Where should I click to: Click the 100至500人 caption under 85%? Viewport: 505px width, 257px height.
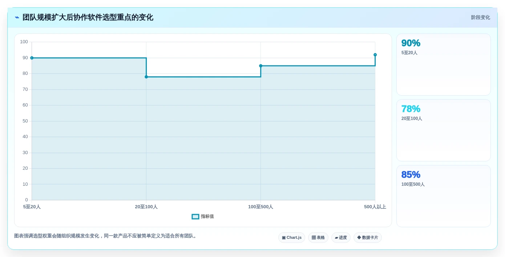pyautogui.click(x=413, y=184)
